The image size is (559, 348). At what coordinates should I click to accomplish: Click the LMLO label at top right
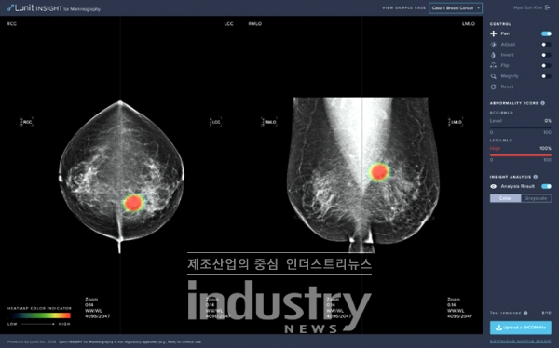click(469, 24)
